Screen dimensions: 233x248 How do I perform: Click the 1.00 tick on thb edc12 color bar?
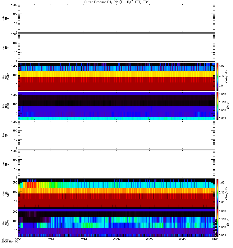tap(222, 66)
